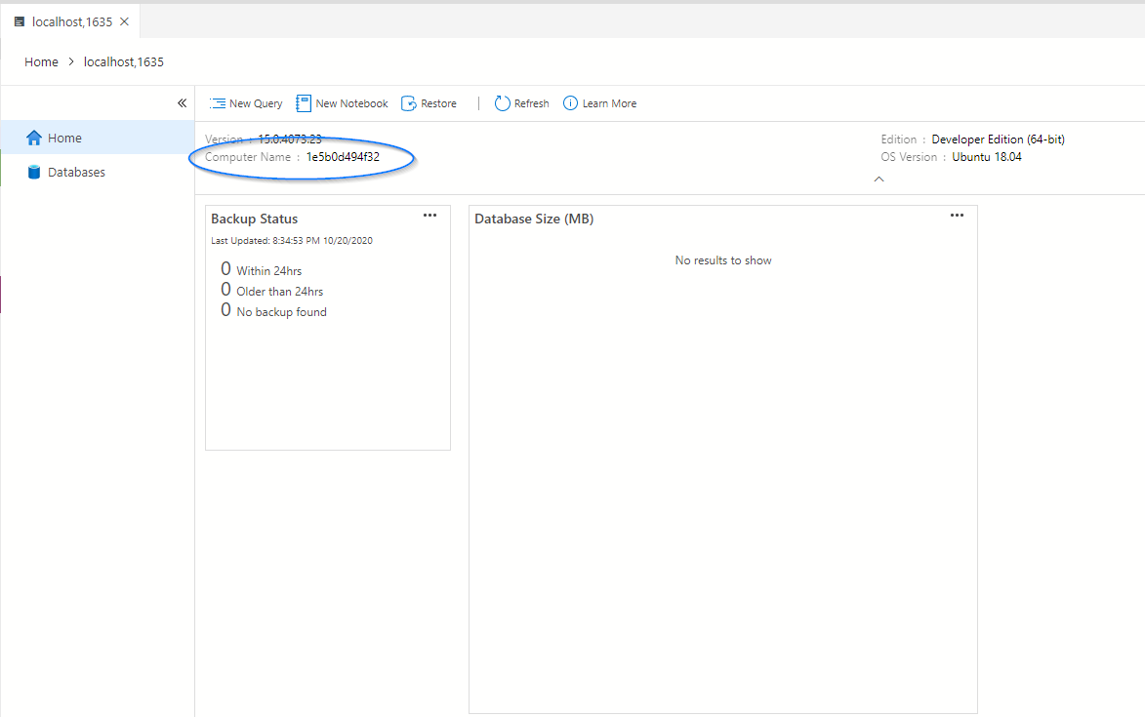Open the Databases section in the sidebar
This screenshot has height=717, width=1145.
[x=74, y=172]
